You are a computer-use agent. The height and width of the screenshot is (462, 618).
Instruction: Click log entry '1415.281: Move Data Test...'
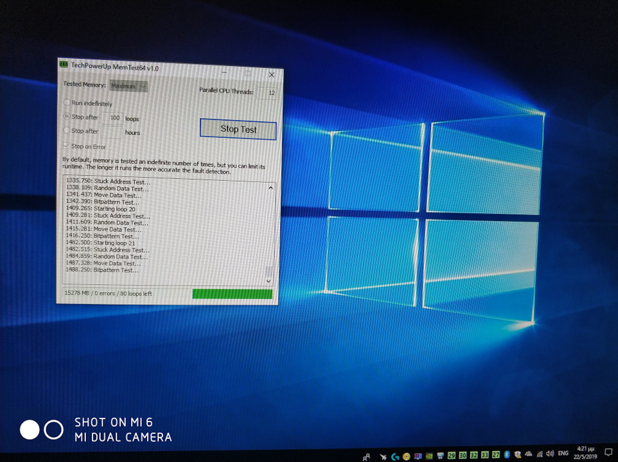103,229
